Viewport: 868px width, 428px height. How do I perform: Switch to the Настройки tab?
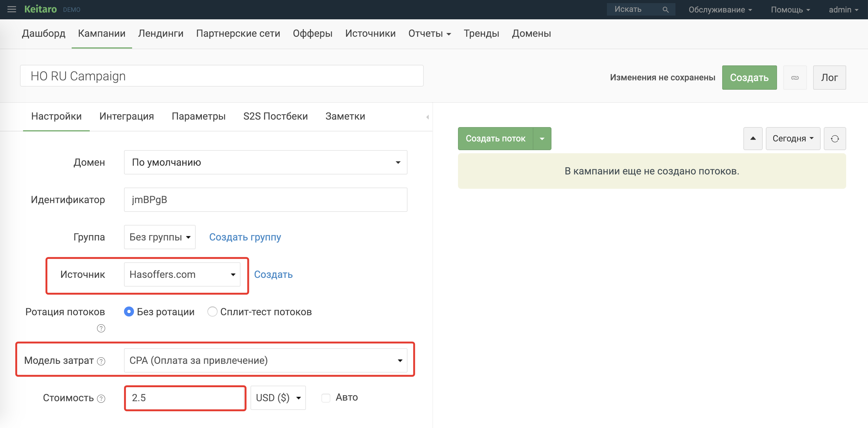[x=56, y=116]
